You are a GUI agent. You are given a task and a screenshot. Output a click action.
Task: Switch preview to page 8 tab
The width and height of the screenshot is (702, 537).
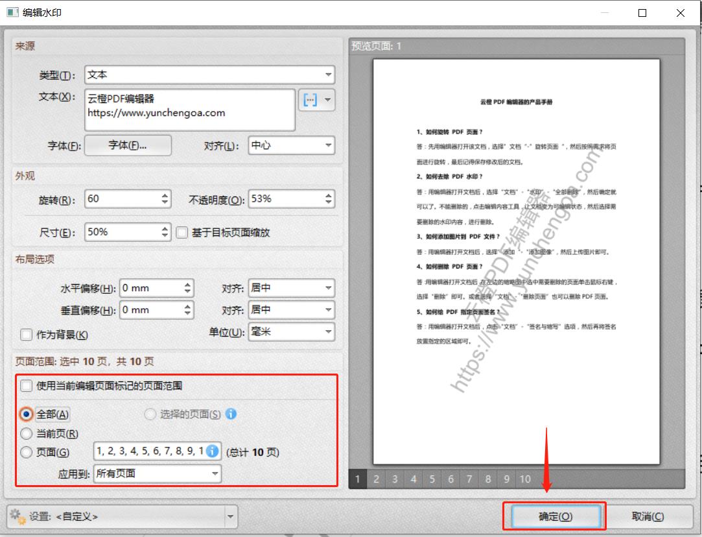[488, 479]
